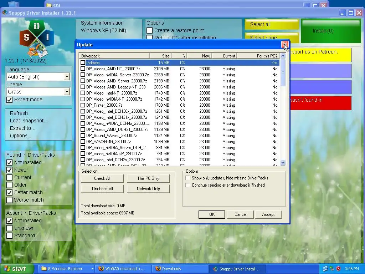
Task: Click the list scrollbar up arrow
Action: click(283, 56)
